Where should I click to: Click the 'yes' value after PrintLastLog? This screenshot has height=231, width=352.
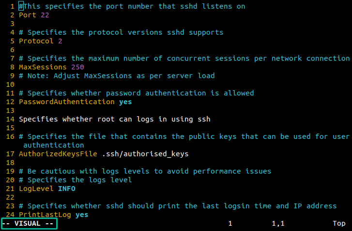(82, 215)
